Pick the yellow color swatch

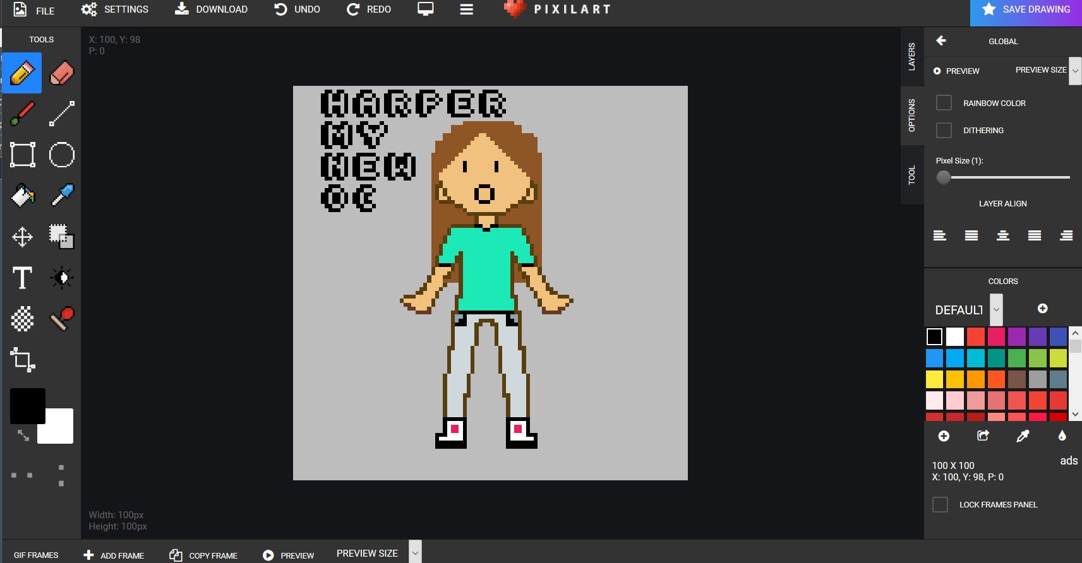point(934,379)
